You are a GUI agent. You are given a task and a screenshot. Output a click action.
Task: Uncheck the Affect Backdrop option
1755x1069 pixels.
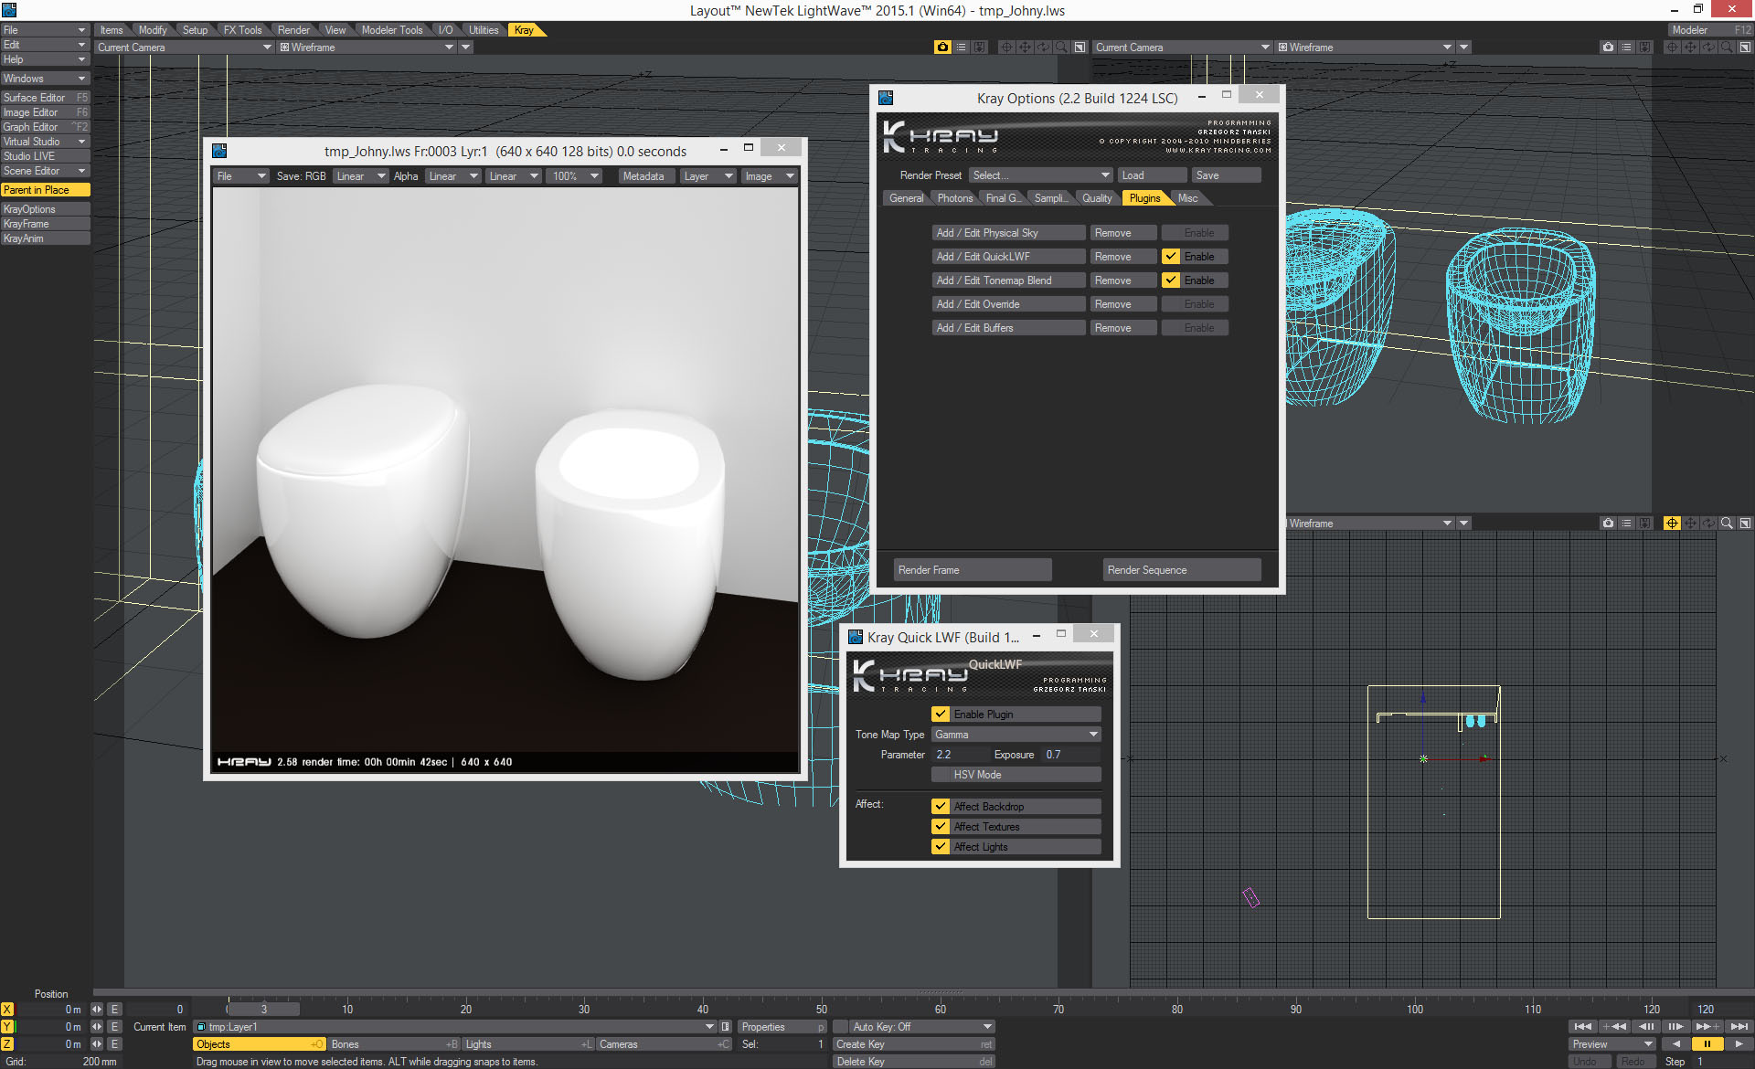pos(941,807)
